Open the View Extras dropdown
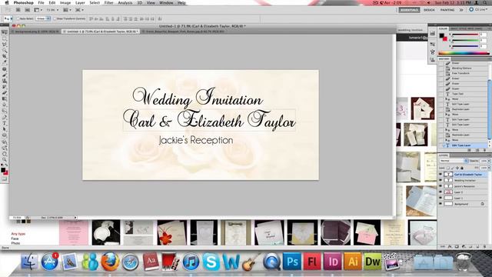Viewport: 492px width, 277px height. pos(38,10)
